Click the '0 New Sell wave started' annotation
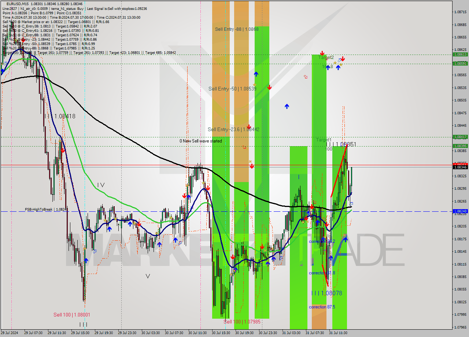Screen dimensions: 469x337 pos(200,141)
